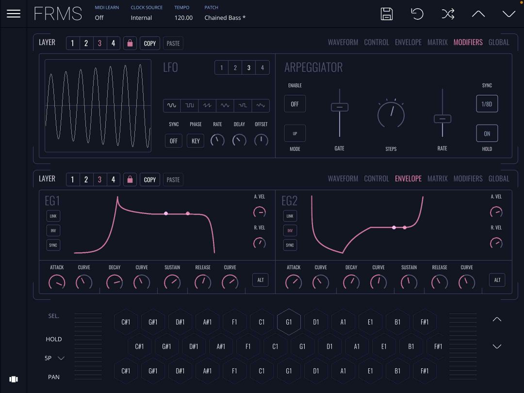Open the hamburger menu
Screen dimensions: 524x393
click(13, 13)
